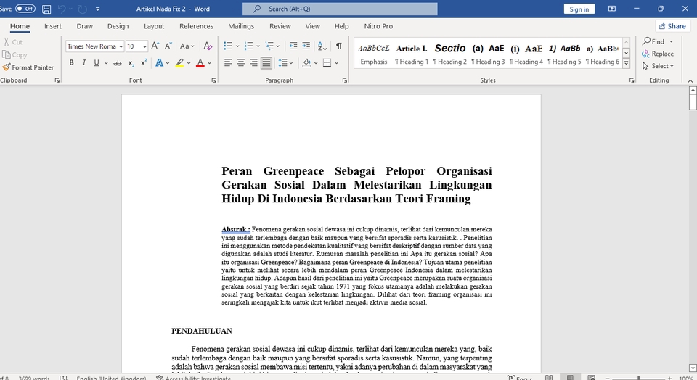
Task: Click Align Left icon
Action: click(228, 63)
